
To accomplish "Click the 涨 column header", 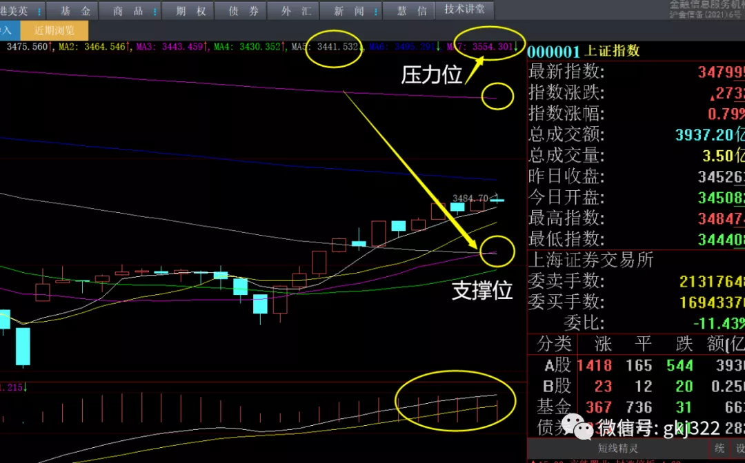I will 603,343.
